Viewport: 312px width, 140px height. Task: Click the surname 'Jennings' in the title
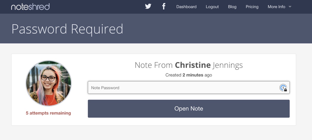coord(228,65)
